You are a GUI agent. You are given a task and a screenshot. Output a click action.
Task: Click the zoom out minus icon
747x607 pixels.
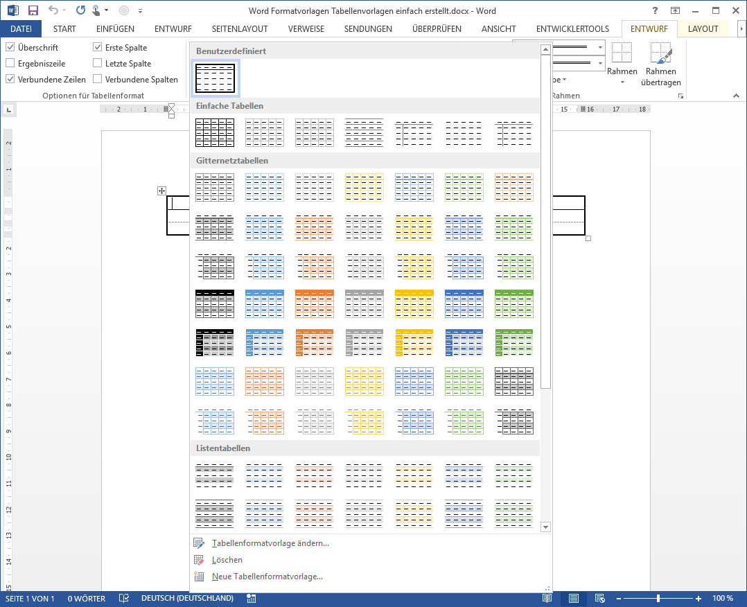619,599
